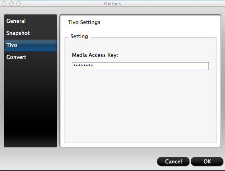Dismiss the dialog with Cancel
225x171 pixels.
(x=173, y=161)
